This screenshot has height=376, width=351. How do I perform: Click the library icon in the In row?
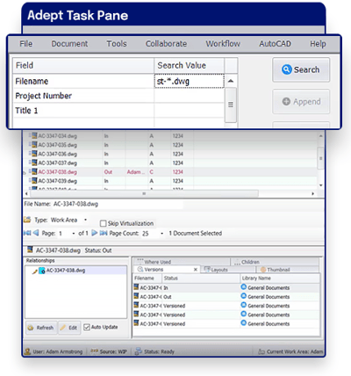click(244, 287)
